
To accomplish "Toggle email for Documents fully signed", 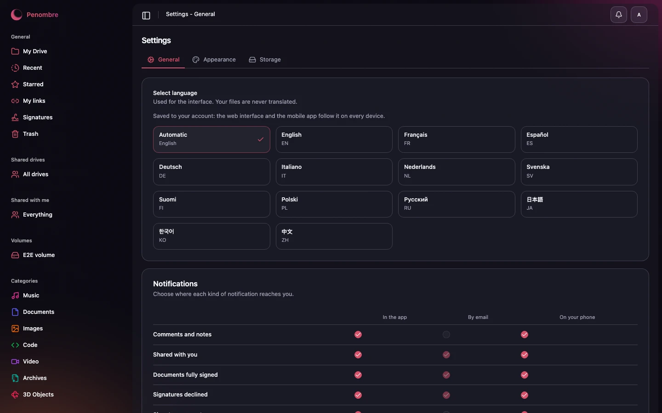I will pos(446,375).
